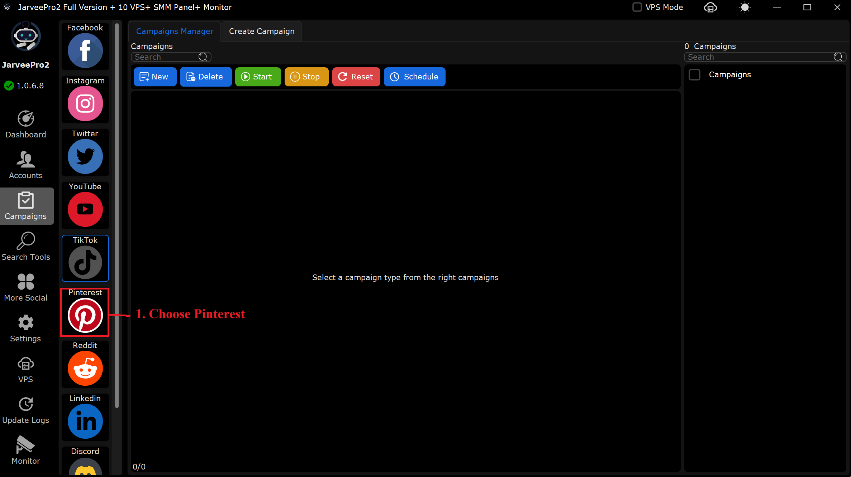851x477 pixels.
Task: Open Settings from the sidebar
Action: [26, 328]
